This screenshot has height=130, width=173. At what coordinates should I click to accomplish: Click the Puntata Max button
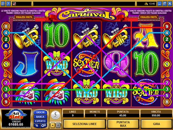coord(123,124)
